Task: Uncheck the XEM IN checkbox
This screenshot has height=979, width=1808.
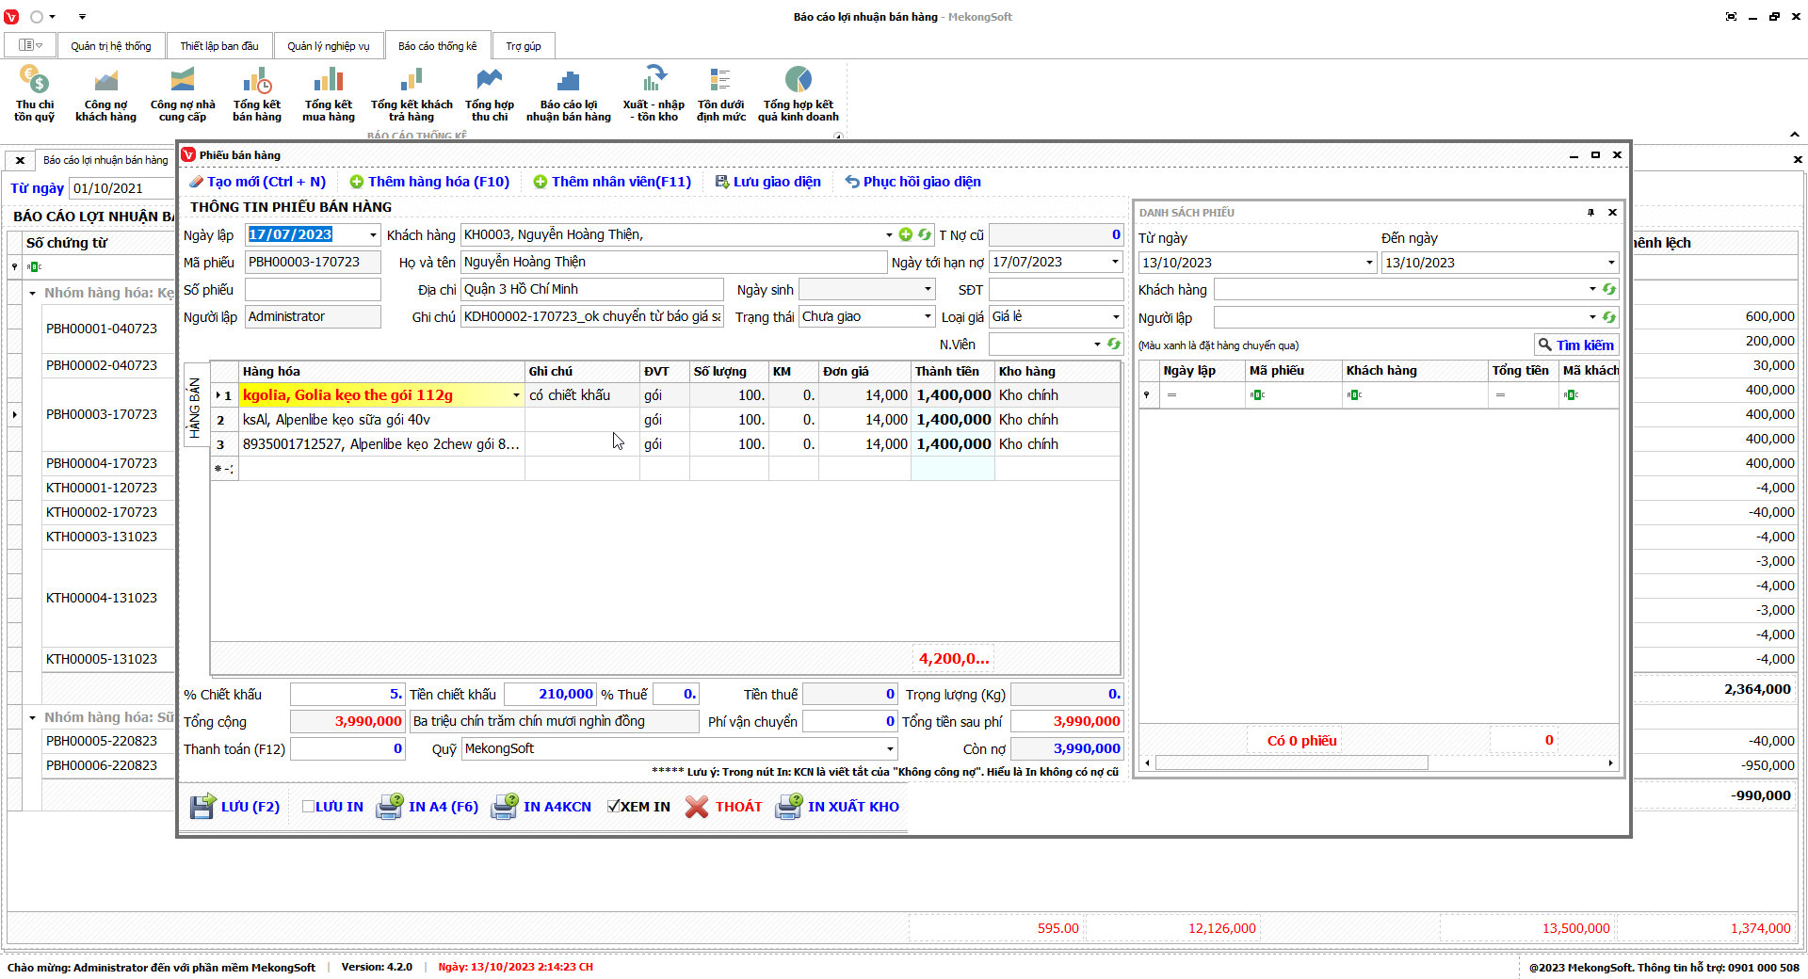Action: coord(614,807)
